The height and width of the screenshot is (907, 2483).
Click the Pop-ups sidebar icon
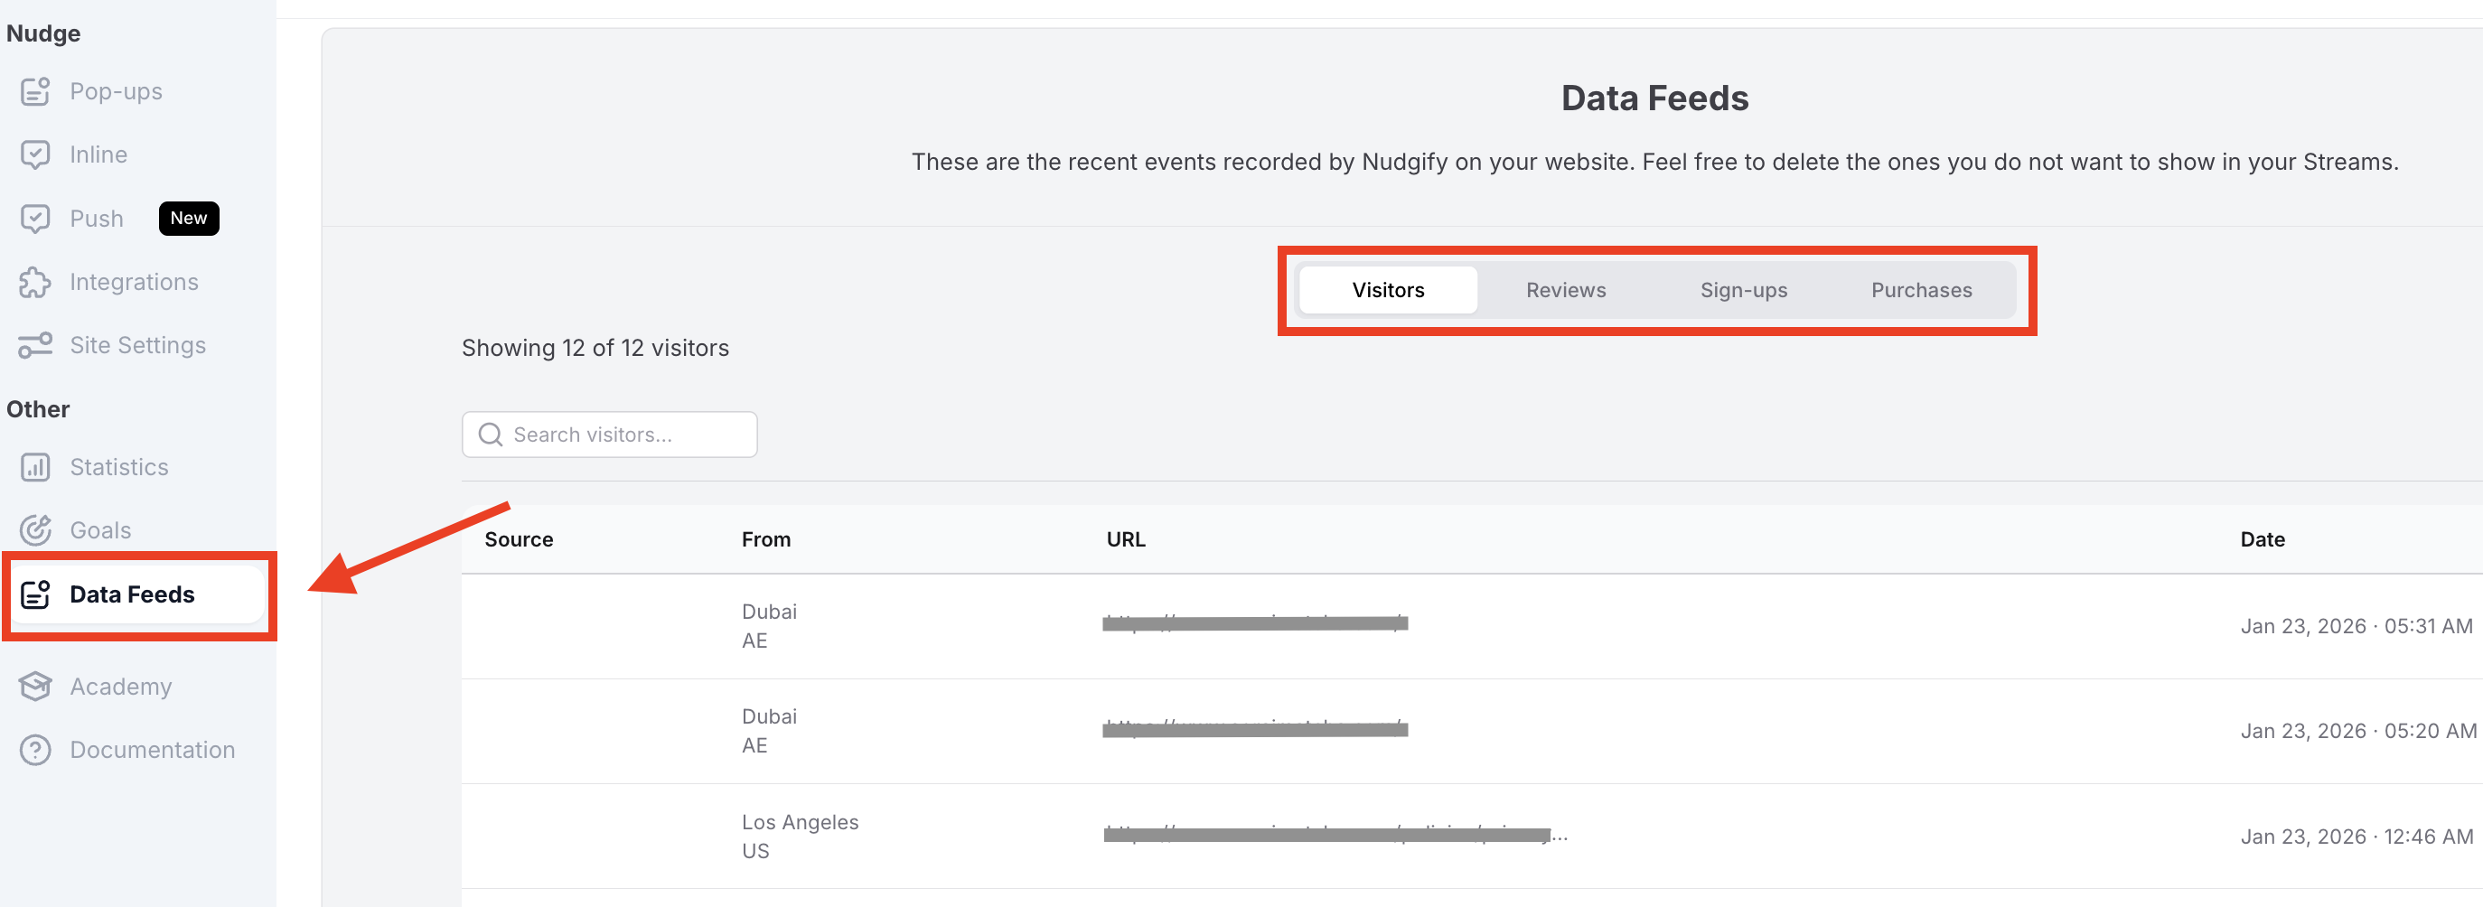click(x=35, y=91)
